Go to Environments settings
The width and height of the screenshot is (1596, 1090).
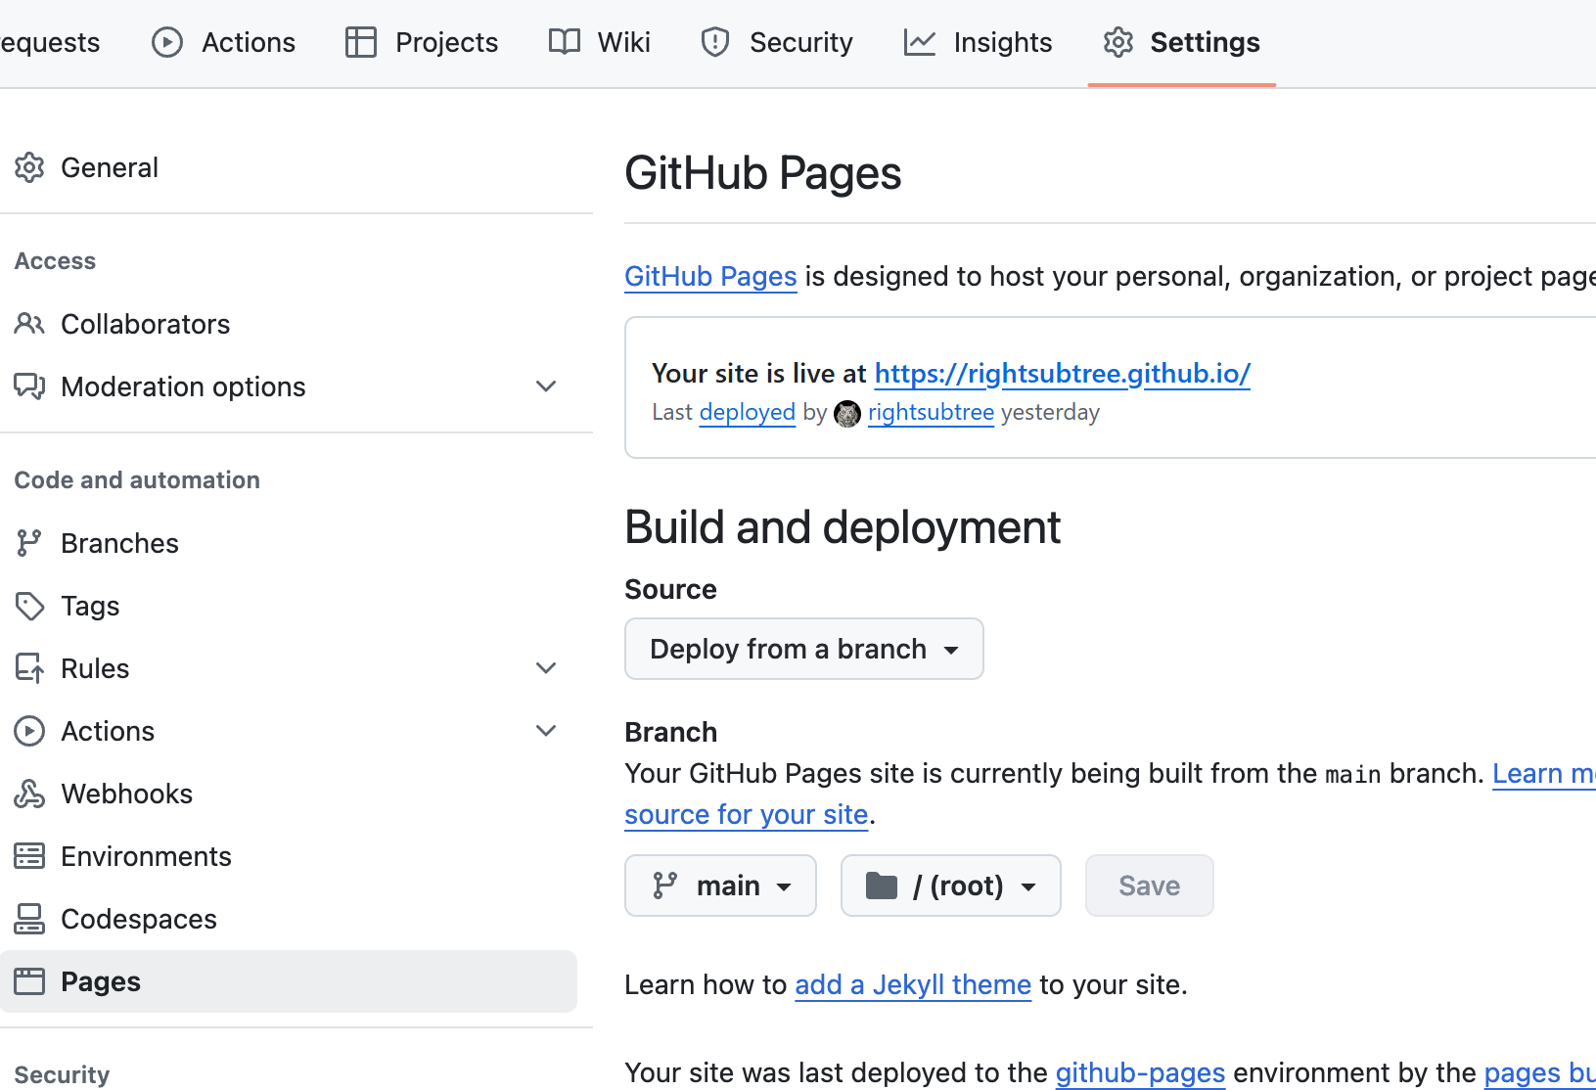[289, 856]
